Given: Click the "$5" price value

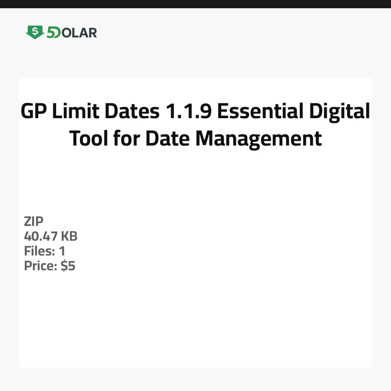Looking at the screenshot, I should click(68, 266).
